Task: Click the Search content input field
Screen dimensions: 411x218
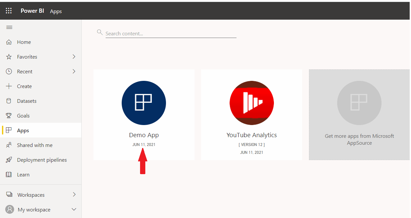Action: (171, 33)
